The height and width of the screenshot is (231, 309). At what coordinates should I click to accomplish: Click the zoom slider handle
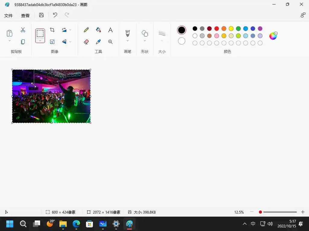point(260,212)
